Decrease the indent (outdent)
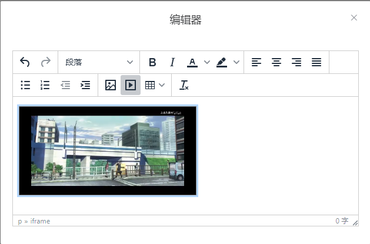 65,85
